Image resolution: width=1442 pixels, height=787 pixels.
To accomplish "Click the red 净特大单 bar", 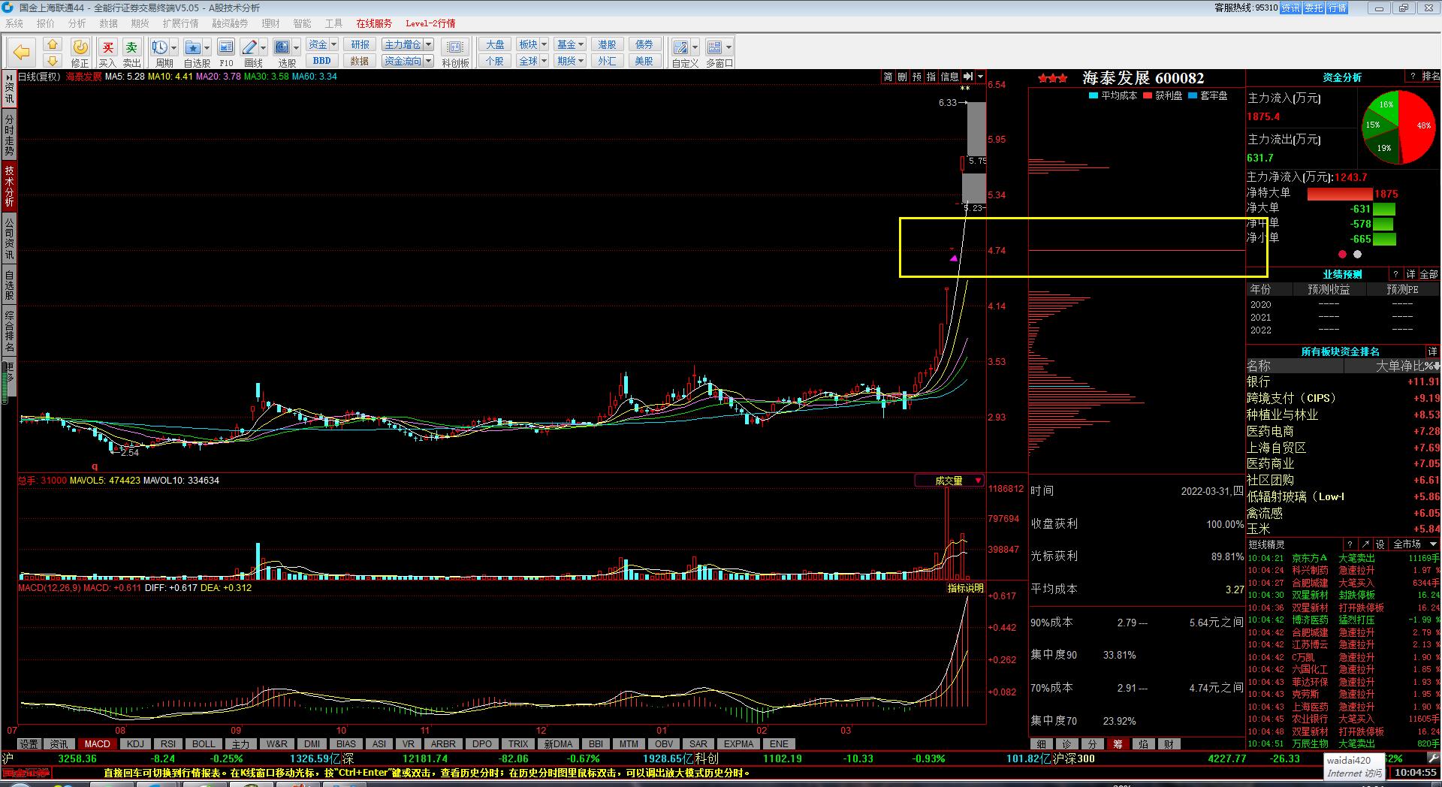I will coord(1341,194).
